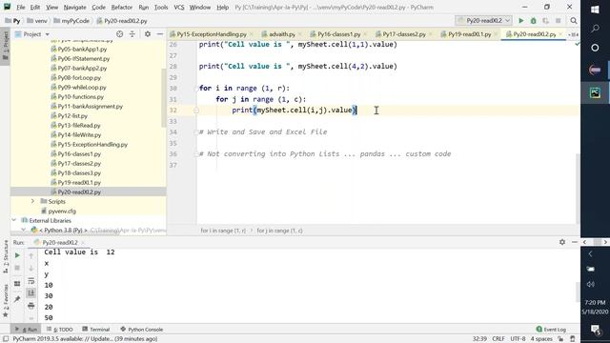Open the Python Console tool window

point(142,330)
